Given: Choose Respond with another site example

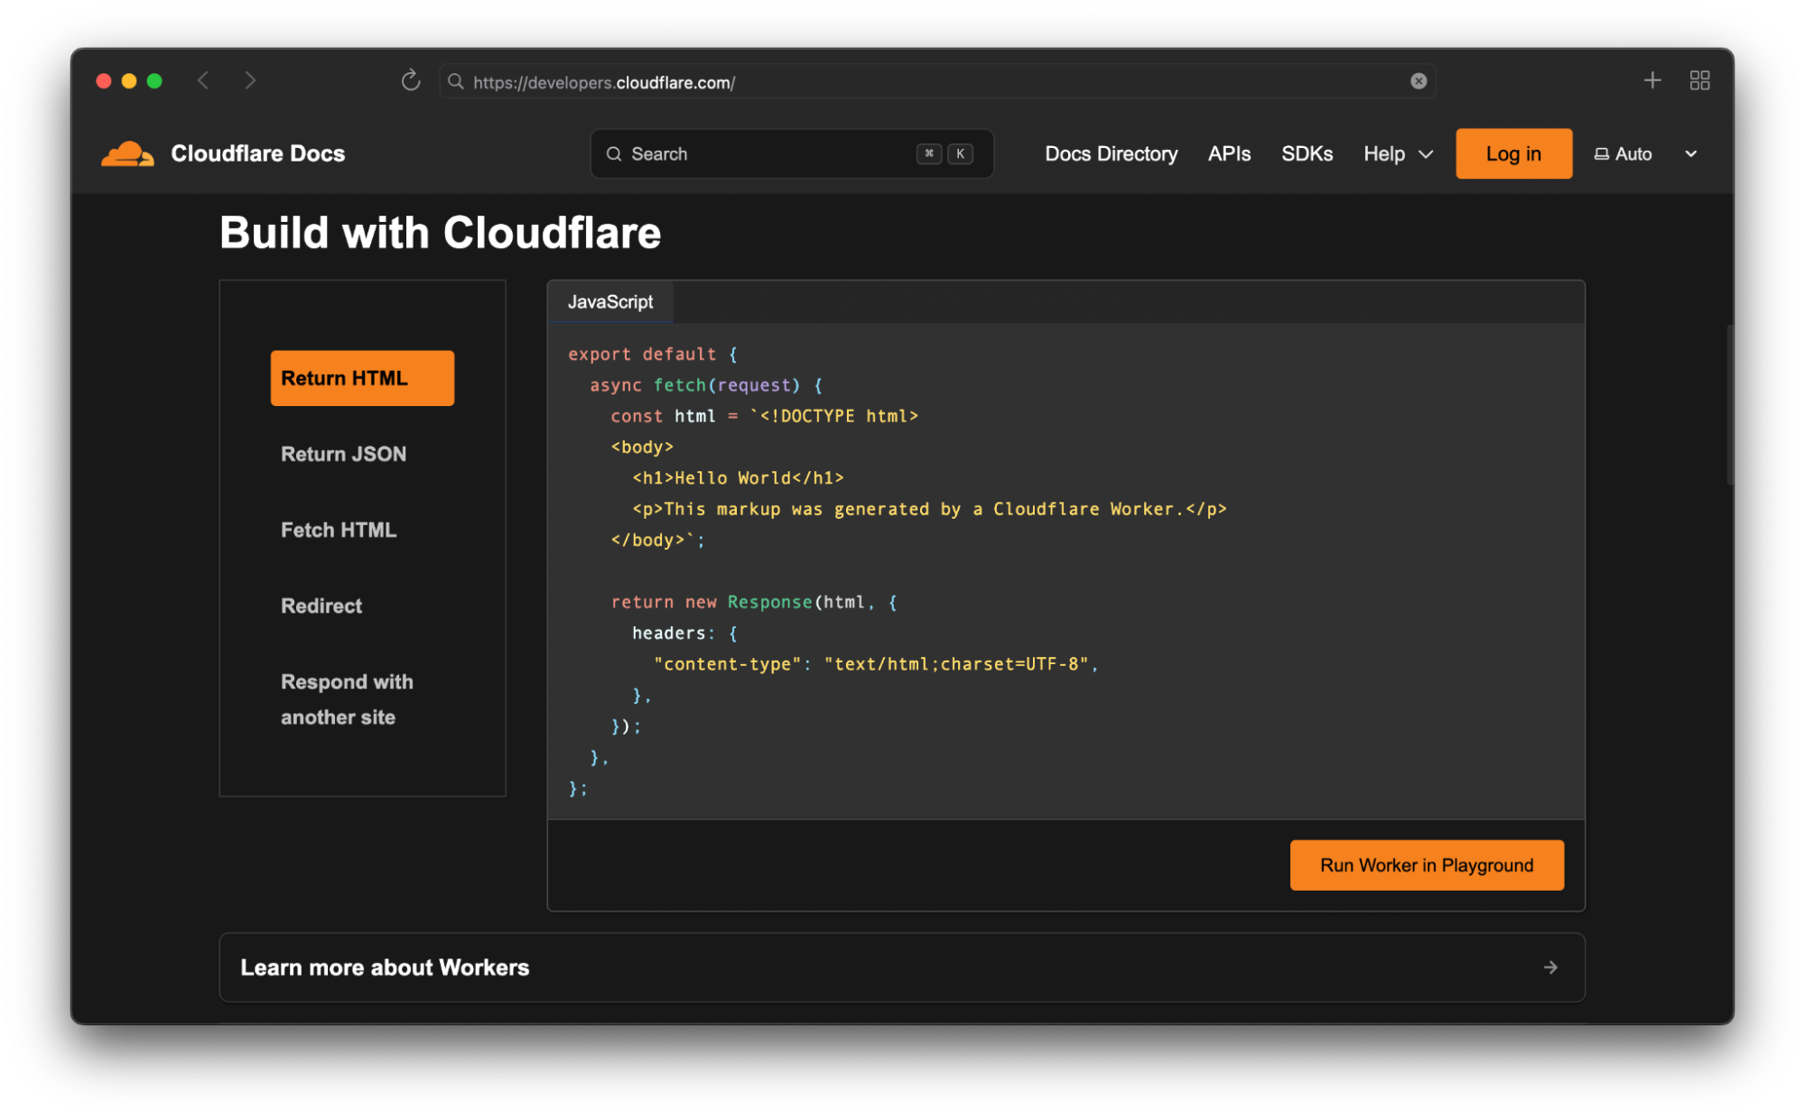Looking at the screenshot, I should click(347, 699).
